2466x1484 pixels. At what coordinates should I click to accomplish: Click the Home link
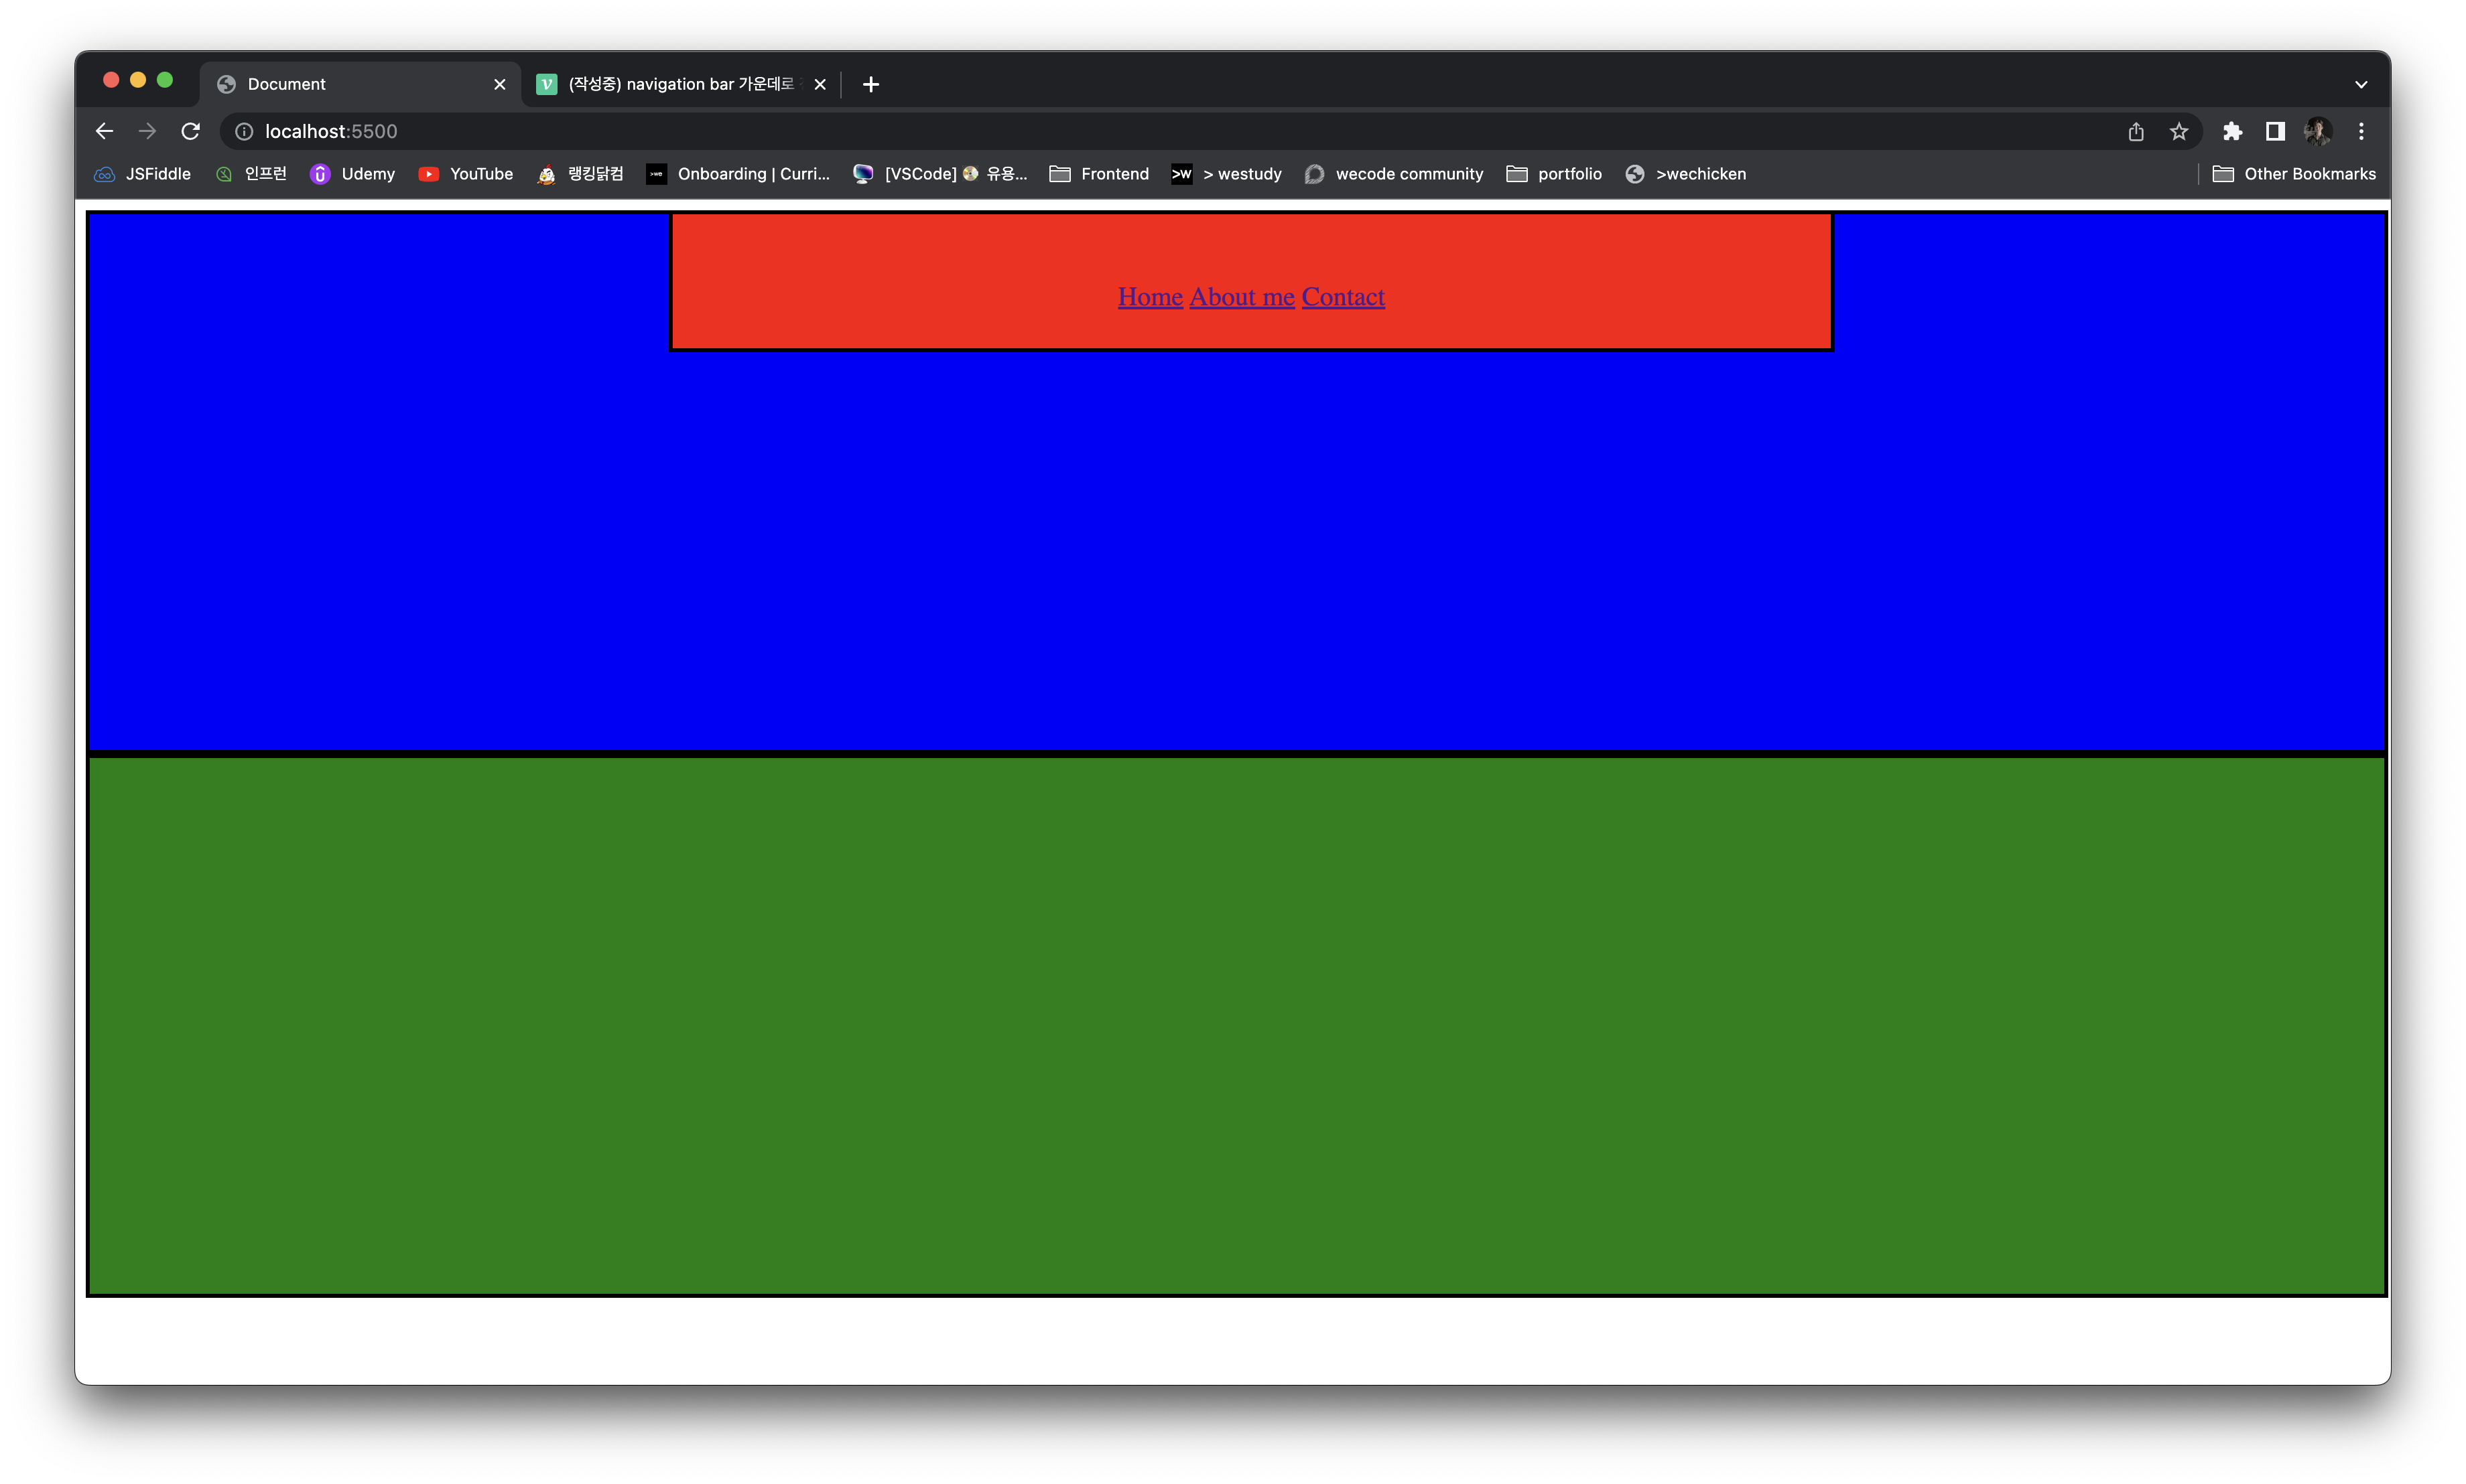click(1149, 297)
